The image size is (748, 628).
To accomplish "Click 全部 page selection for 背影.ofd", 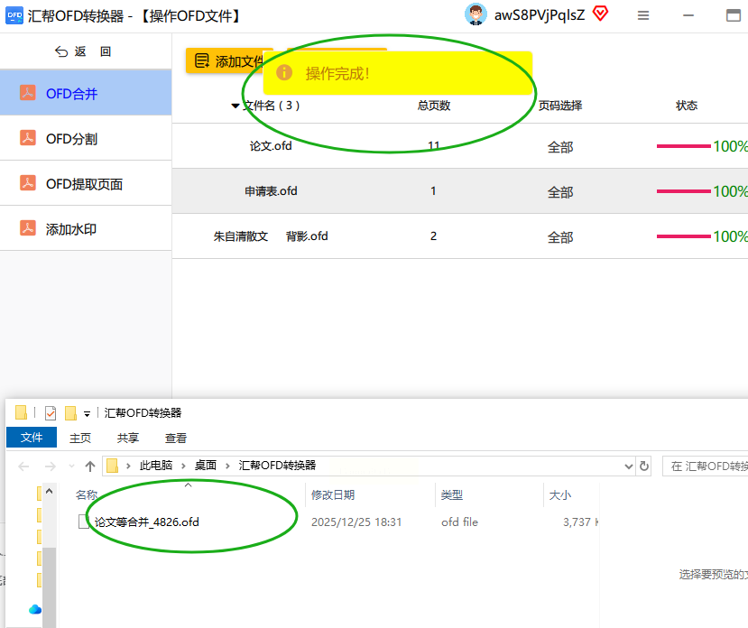I will point(560,237).
